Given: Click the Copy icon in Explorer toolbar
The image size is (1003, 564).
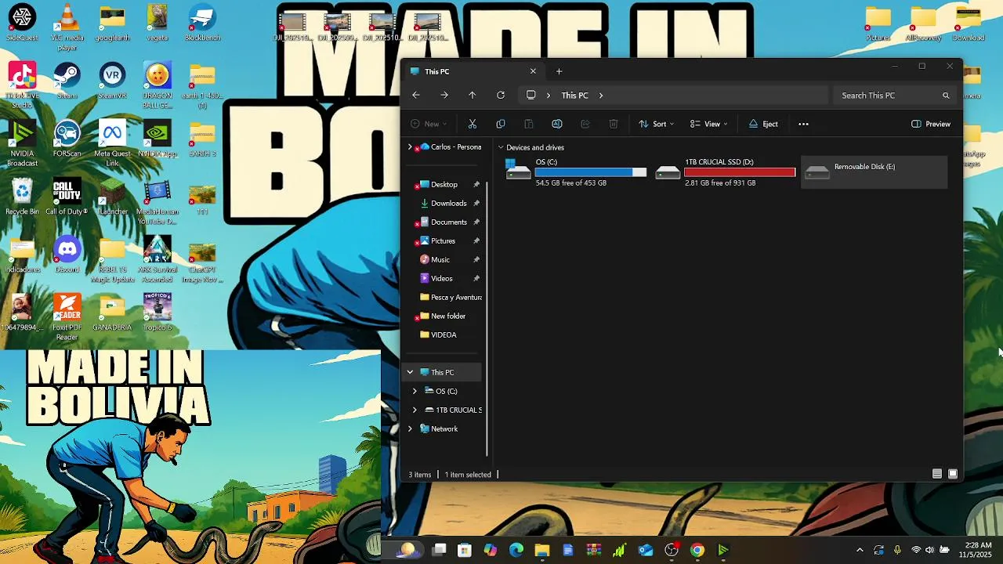Looking at the screenshot, I should coord(501,124).
